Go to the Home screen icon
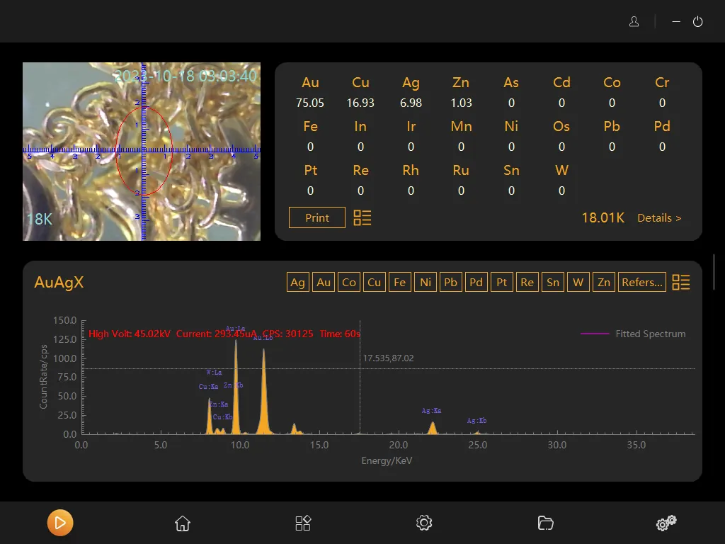 pyautogui.click(x=183, y=523)
